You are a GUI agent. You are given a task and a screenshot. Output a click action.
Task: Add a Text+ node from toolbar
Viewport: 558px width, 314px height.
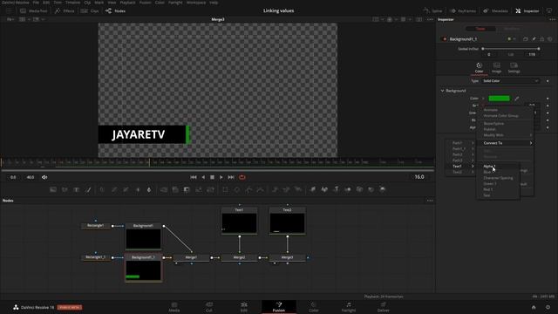pos(77,190)
